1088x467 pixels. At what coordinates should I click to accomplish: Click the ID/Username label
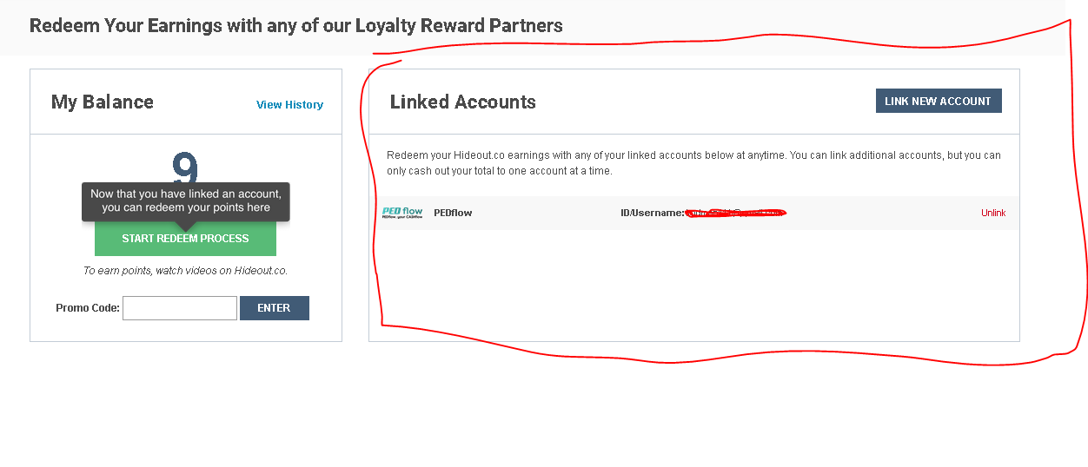(x=653, y=214)
